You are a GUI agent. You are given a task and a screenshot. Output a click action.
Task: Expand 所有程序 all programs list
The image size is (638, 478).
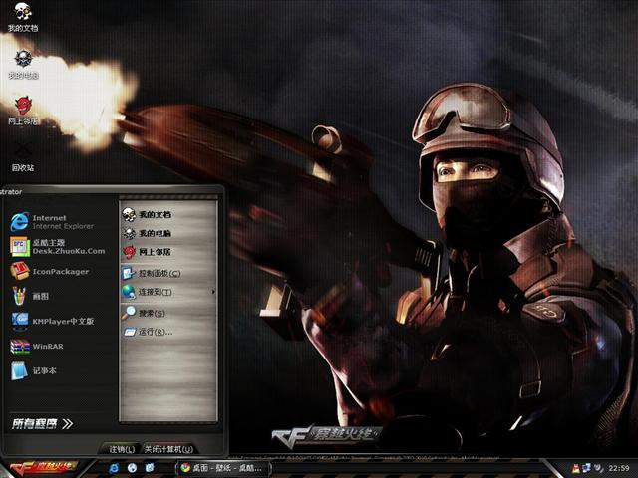42,423
